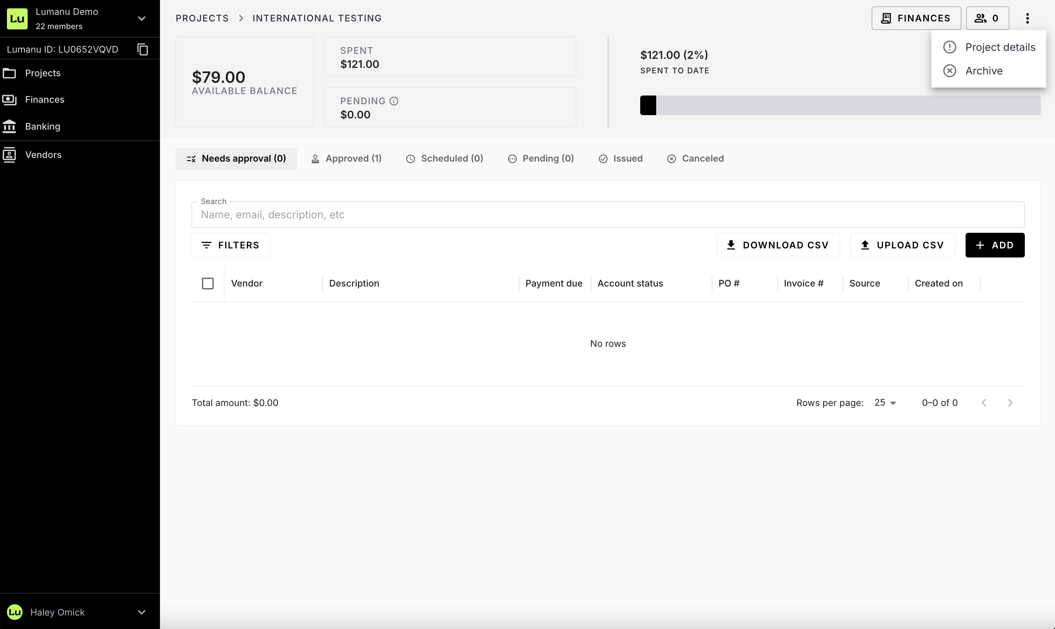Switch to the Approved (1) tab
The width and height of the screenshot is (1055, 629).
pos(346,159)
